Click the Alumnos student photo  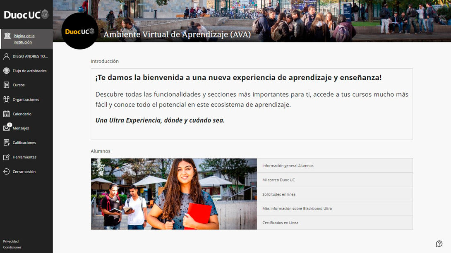tap(174, 194)
